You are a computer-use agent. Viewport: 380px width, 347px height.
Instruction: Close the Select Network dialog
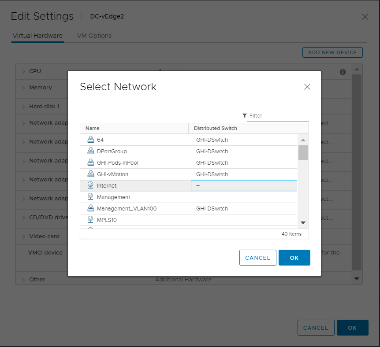click(307, 87)
